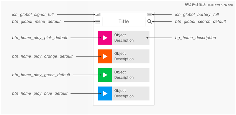Play the pink list item
Image resolution: width=236 pixels, height=115 pixels.
[105, 38]
